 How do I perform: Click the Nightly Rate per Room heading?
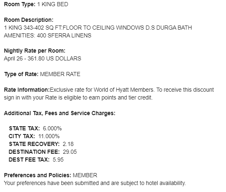coord(34,51)
